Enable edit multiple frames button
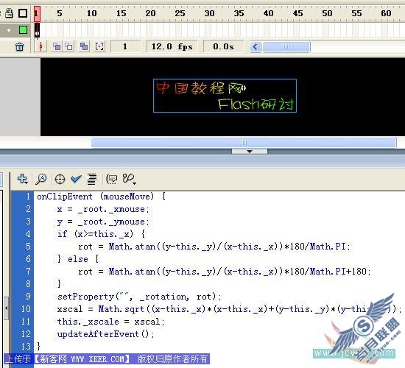Screen dimensions: 405x368 pos(84,47)
